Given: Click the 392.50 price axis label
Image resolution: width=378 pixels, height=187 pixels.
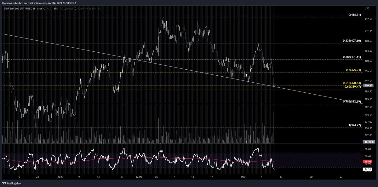Looking at the screenshot, I should point(368,81).
